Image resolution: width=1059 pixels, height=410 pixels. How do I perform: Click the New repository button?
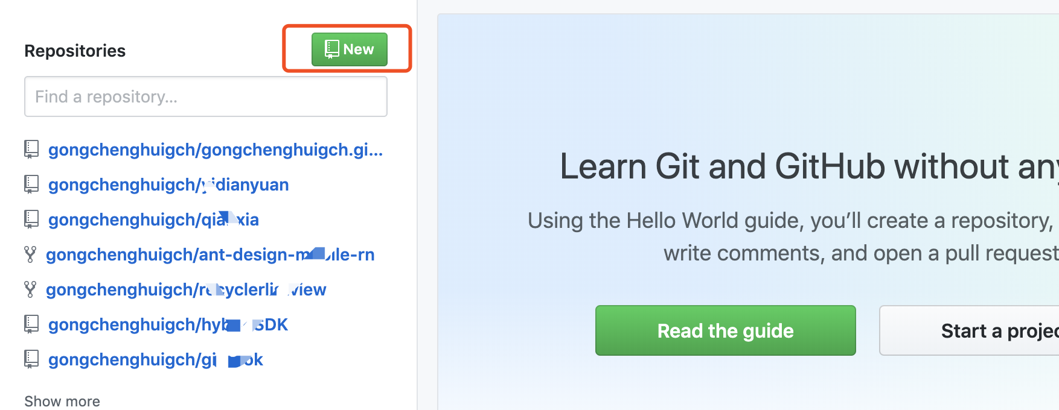tap(349, 49)
